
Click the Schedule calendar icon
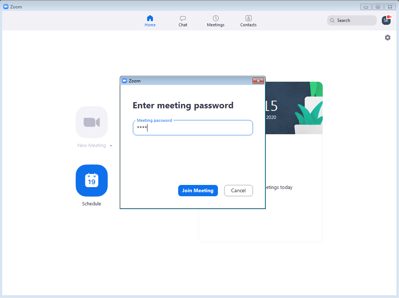(x=92, y=181)
